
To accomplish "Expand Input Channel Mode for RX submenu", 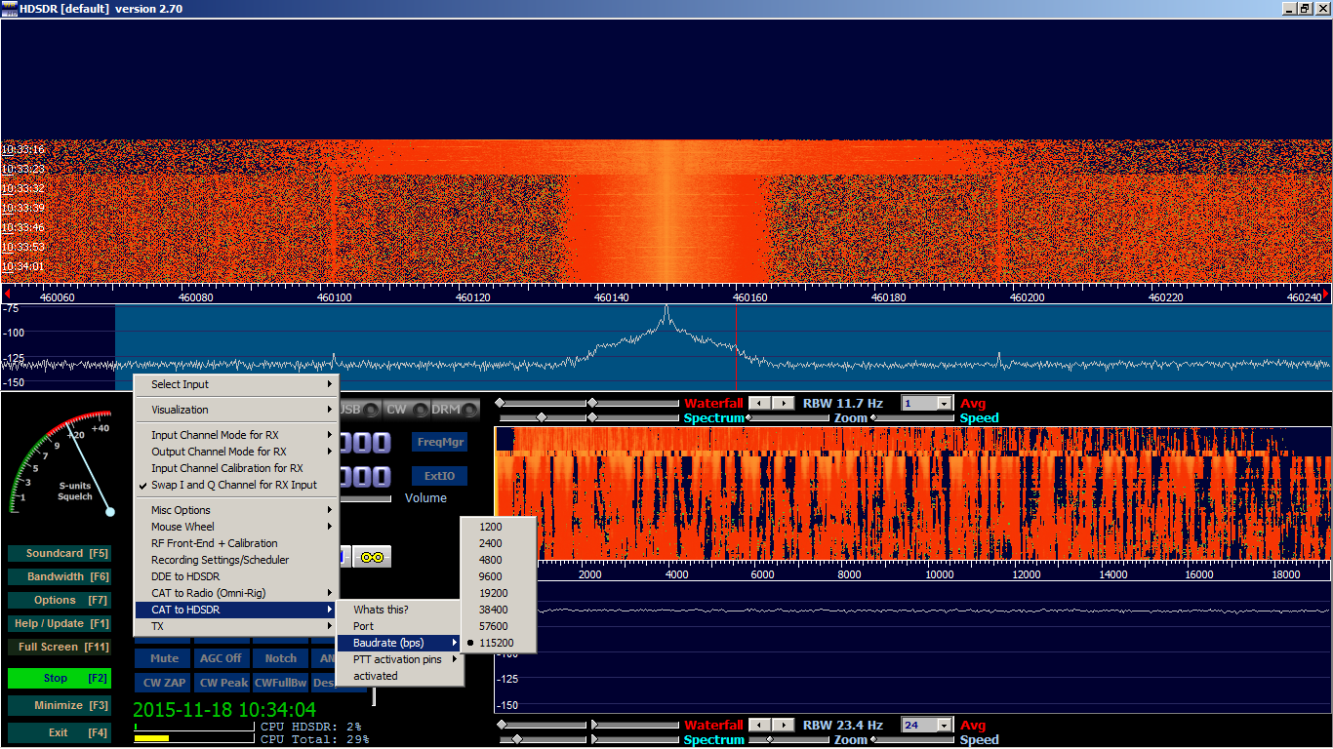I will tap(235, 435).
